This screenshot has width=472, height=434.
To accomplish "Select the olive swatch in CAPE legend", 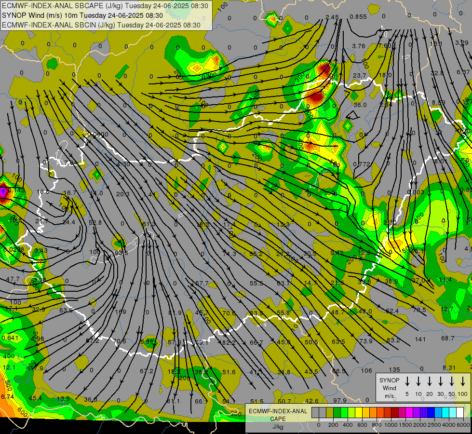I will [x=330, y=413].
